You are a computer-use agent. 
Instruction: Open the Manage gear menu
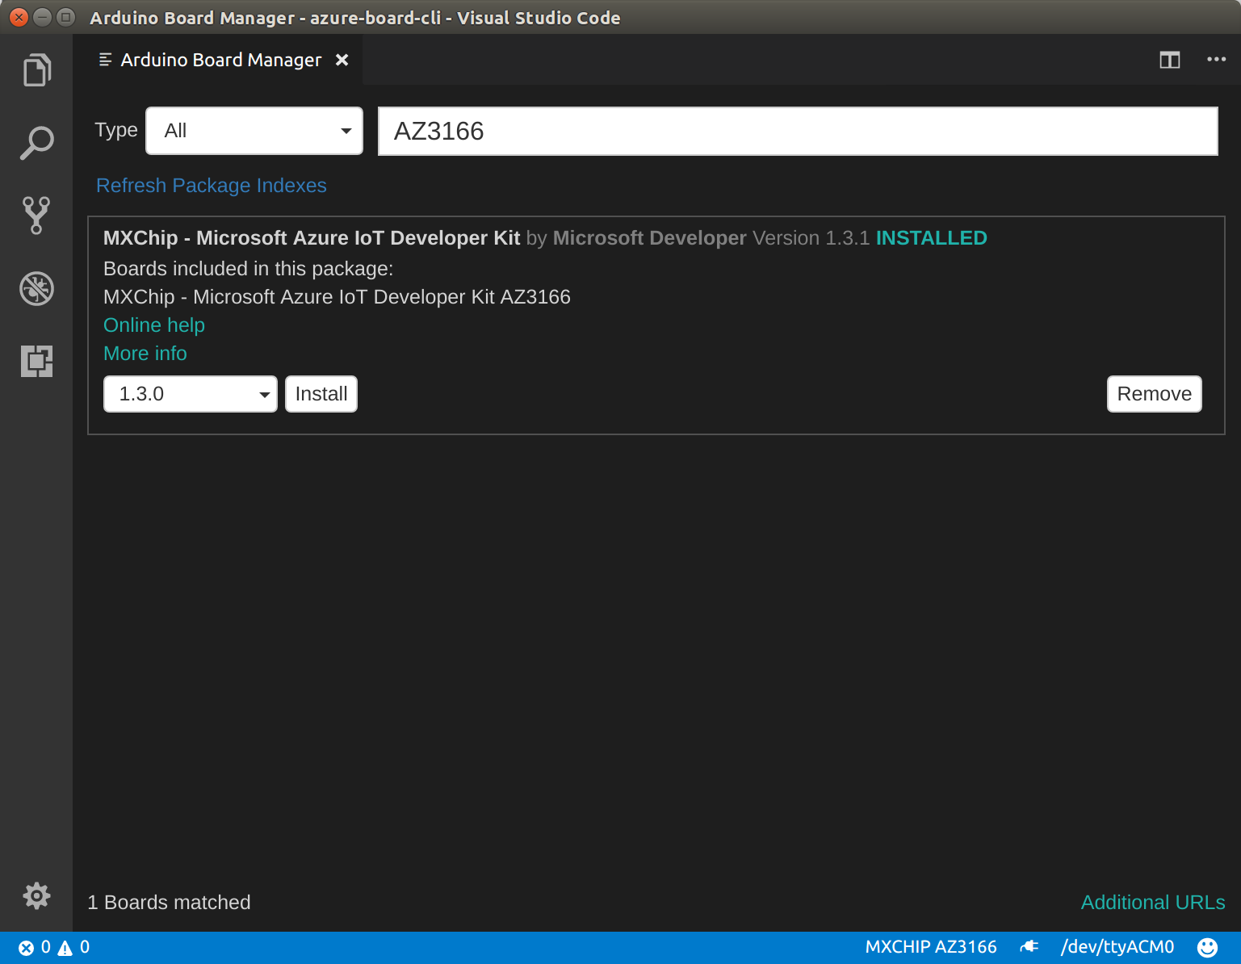point(36,895)
